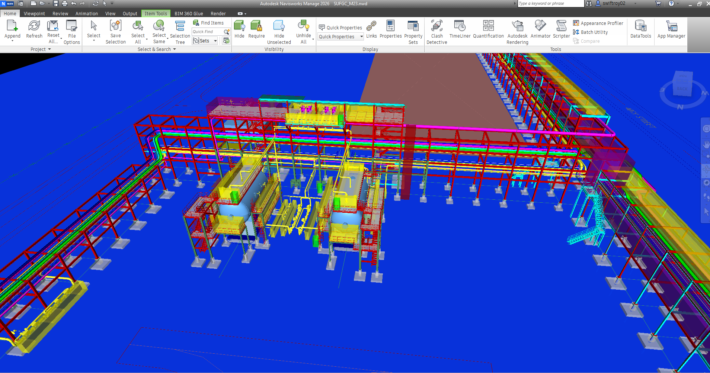Click the Save Selection icon
This screenshot has height=373, width=710.
[115, 32]
